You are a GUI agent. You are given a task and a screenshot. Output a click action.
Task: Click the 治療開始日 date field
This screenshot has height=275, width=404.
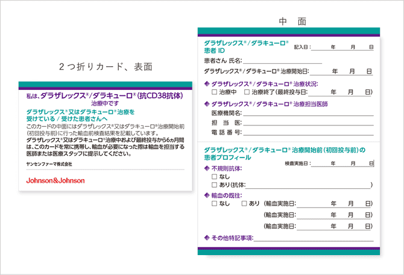(341, 71)
